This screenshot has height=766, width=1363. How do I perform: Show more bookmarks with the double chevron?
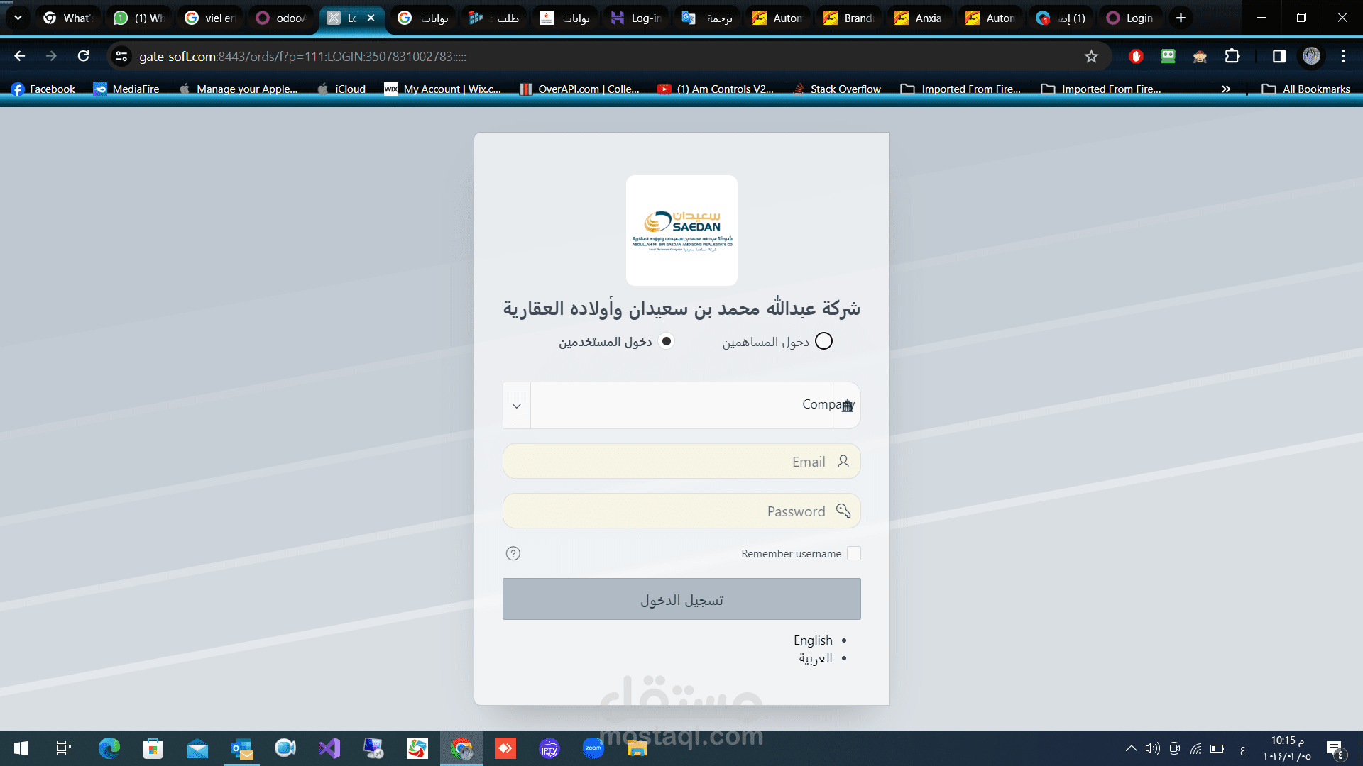(1225, 89)
